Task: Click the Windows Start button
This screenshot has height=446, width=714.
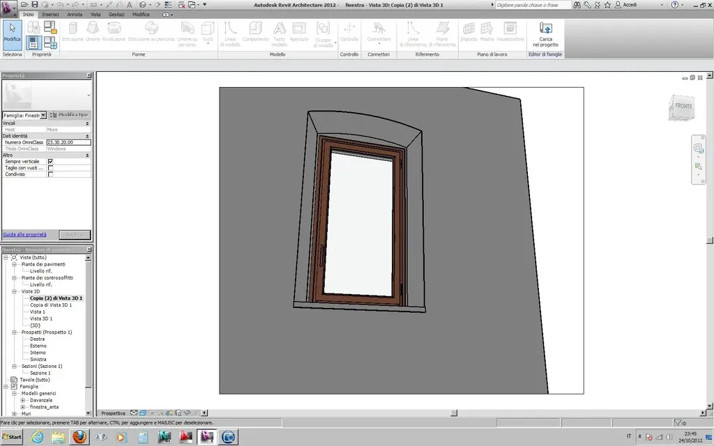Action: tap(11, 437)
